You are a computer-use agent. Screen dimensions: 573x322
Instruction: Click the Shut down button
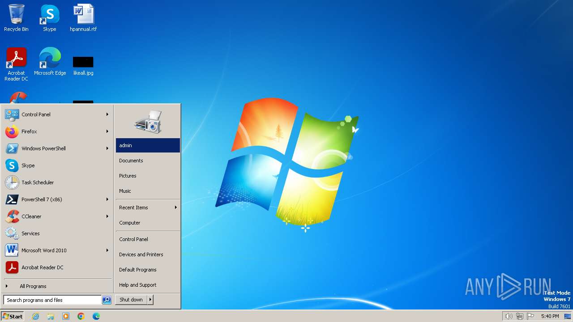131,300
